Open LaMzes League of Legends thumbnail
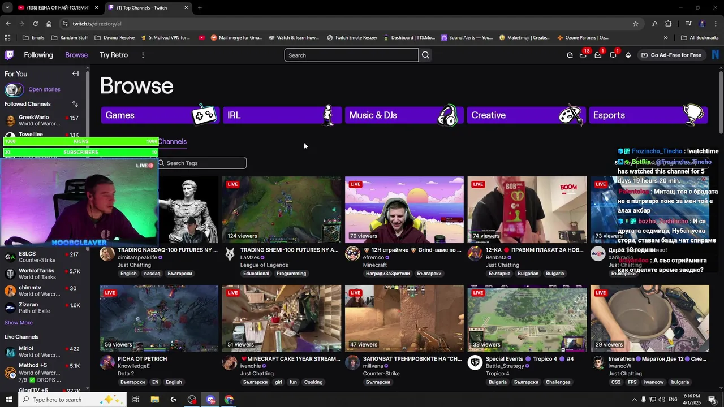The width and height of the screenshot is (724, 407). pos(282,210)
